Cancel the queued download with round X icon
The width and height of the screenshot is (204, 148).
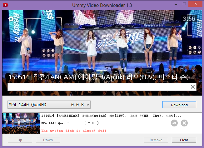(x=184, y=123)
